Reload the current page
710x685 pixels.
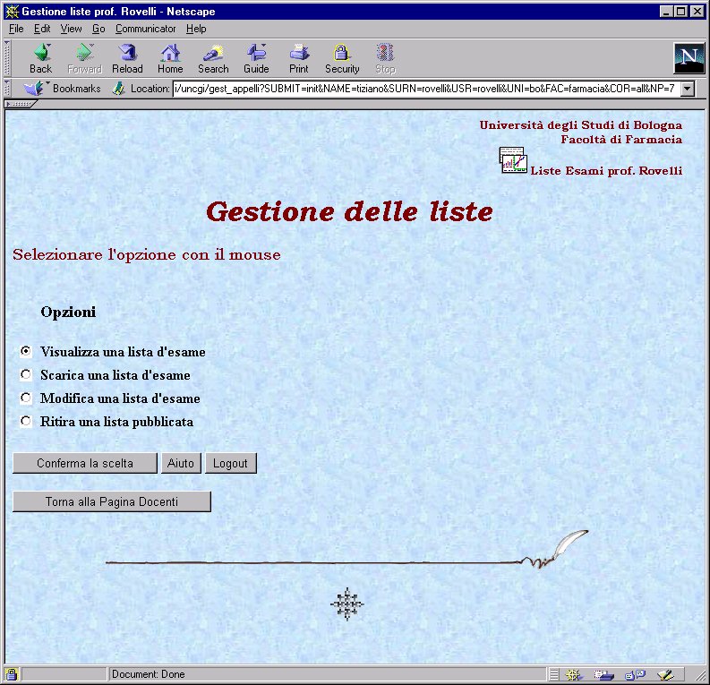(x=127, y=58)
